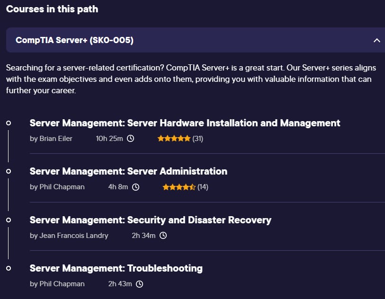Open Security and Disaster Recovery course
This screenshot has width=385, height=299.
151,220
